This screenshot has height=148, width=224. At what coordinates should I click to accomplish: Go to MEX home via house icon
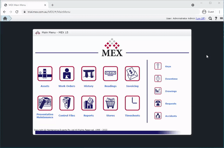click(x=5, y=18)
